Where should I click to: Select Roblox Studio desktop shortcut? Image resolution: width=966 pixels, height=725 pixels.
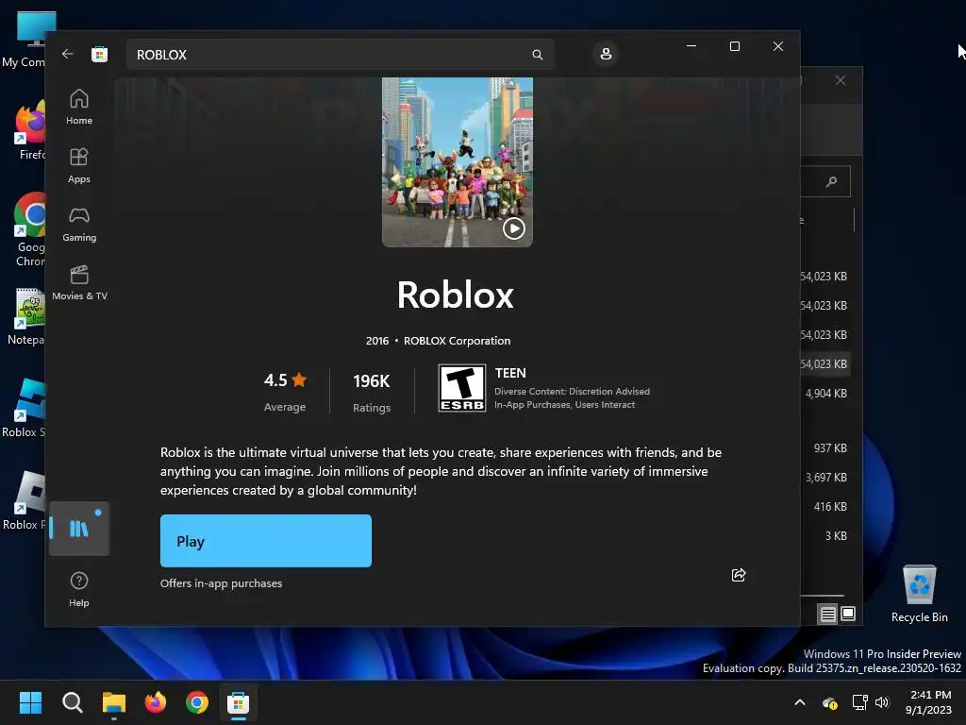(x=24, y=409)
